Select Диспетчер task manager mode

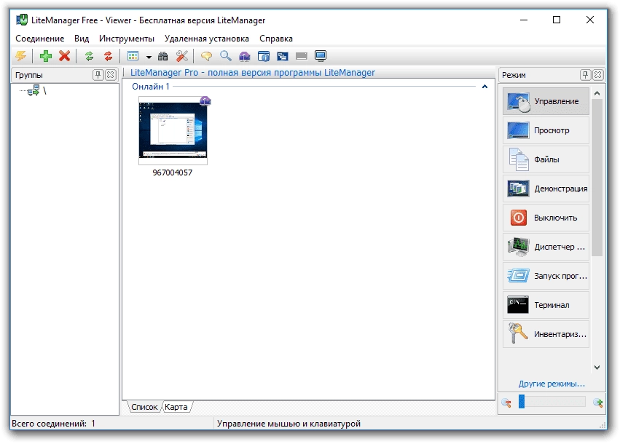coord(546,247)
